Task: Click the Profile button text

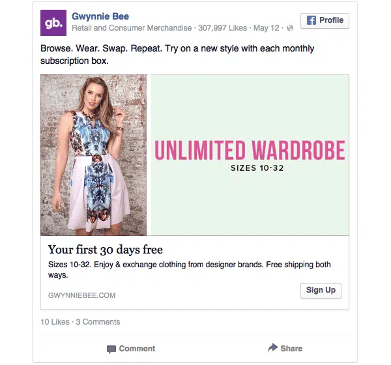Action: [332, 20]
